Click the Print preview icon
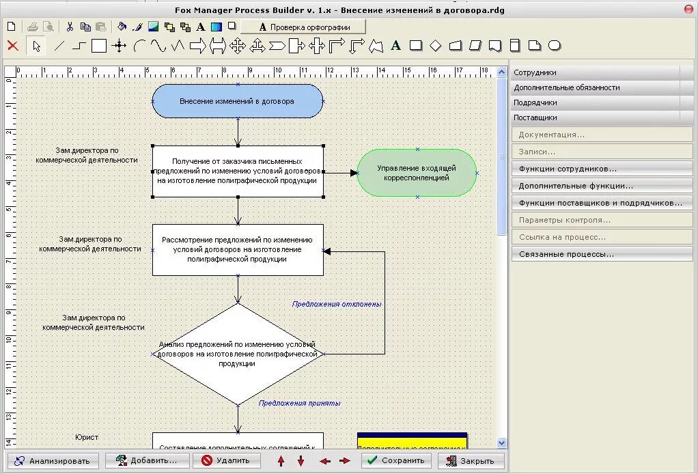The image size is (698, 474). point(48,27)
